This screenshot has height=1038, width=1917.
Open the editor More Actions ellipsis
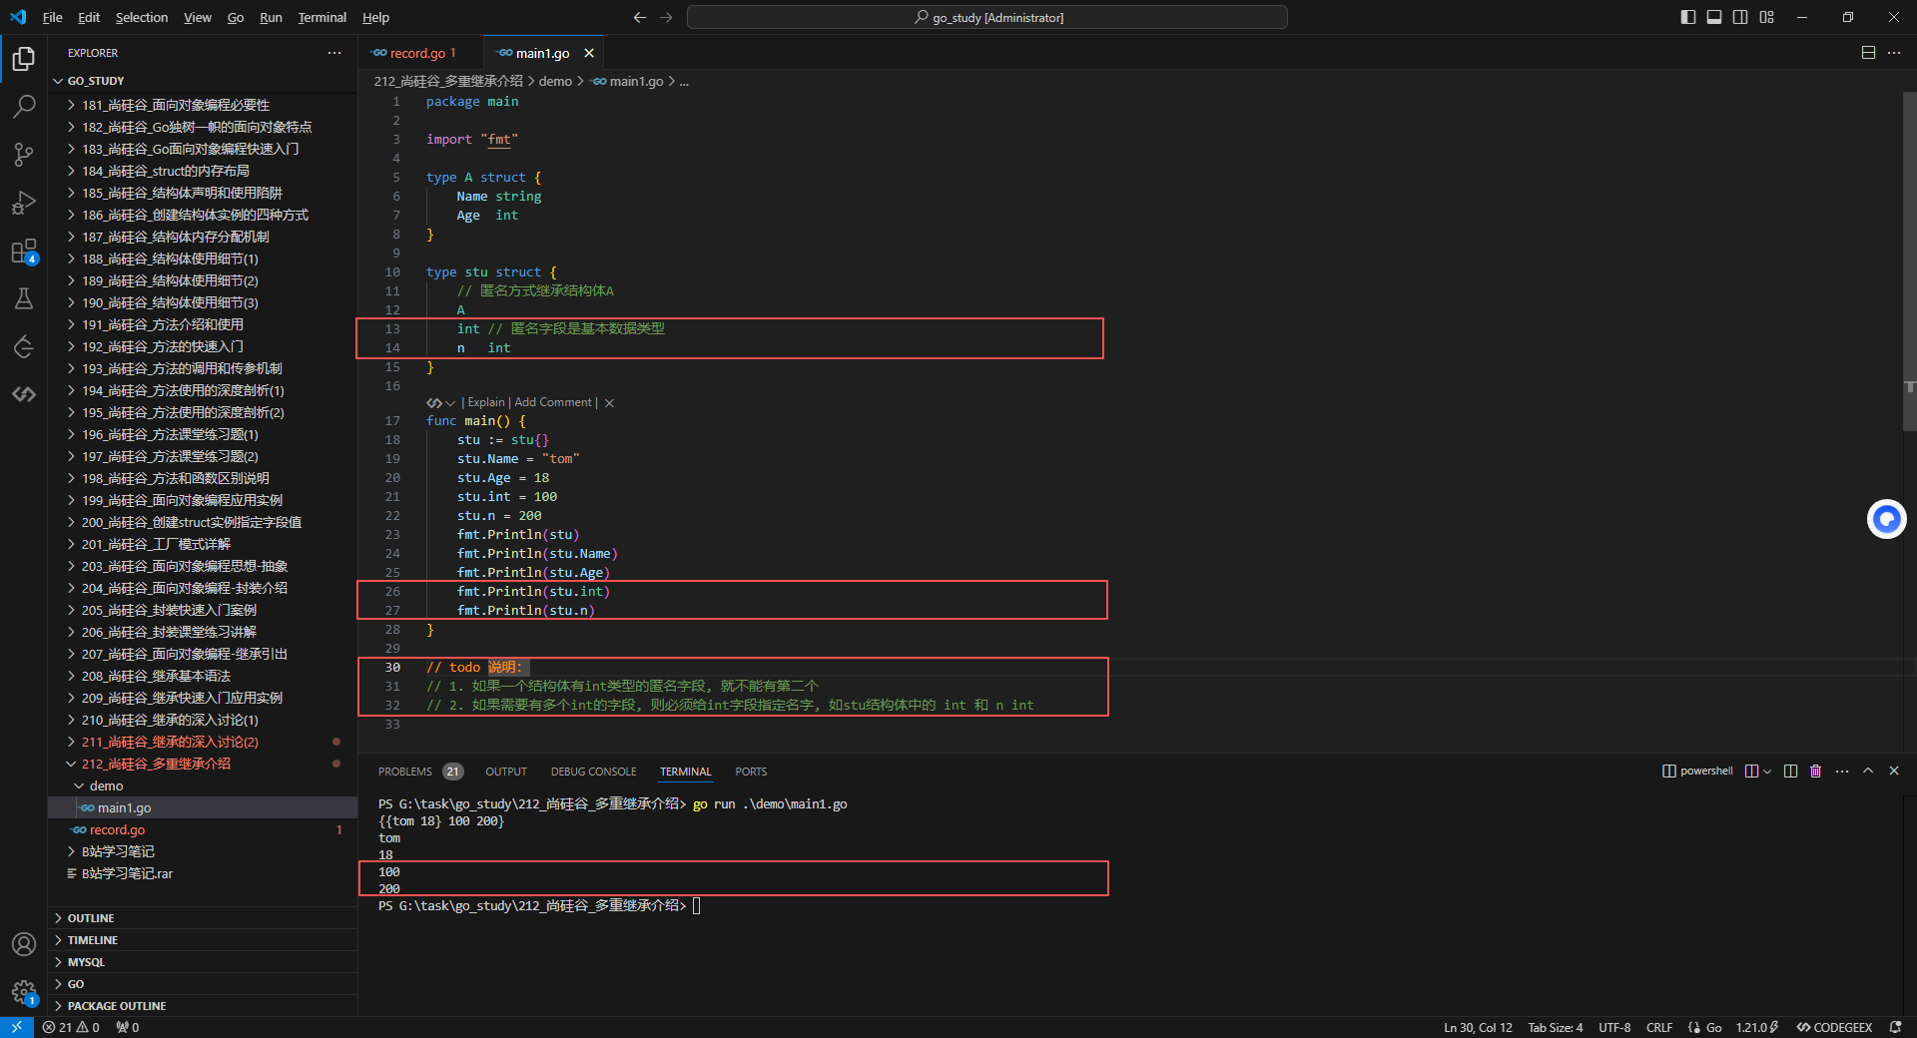[1894, 53]
